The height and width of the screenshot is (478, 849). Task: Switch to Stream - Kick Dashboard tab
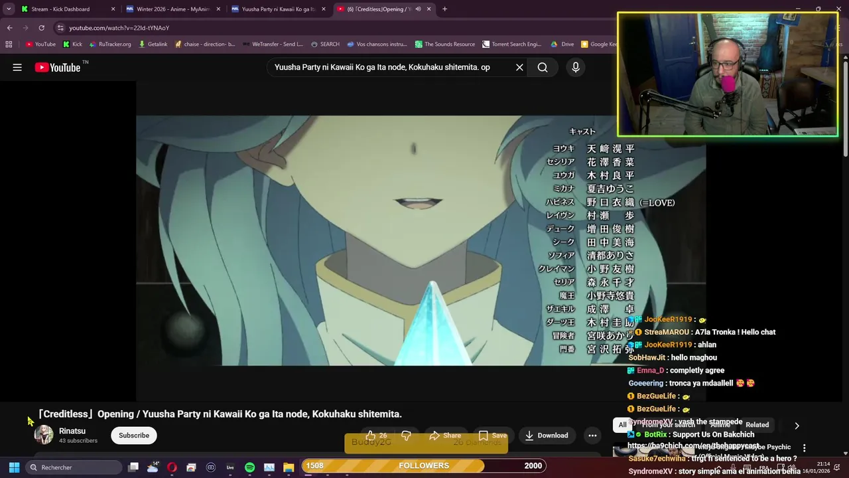[x=68, y=9]
